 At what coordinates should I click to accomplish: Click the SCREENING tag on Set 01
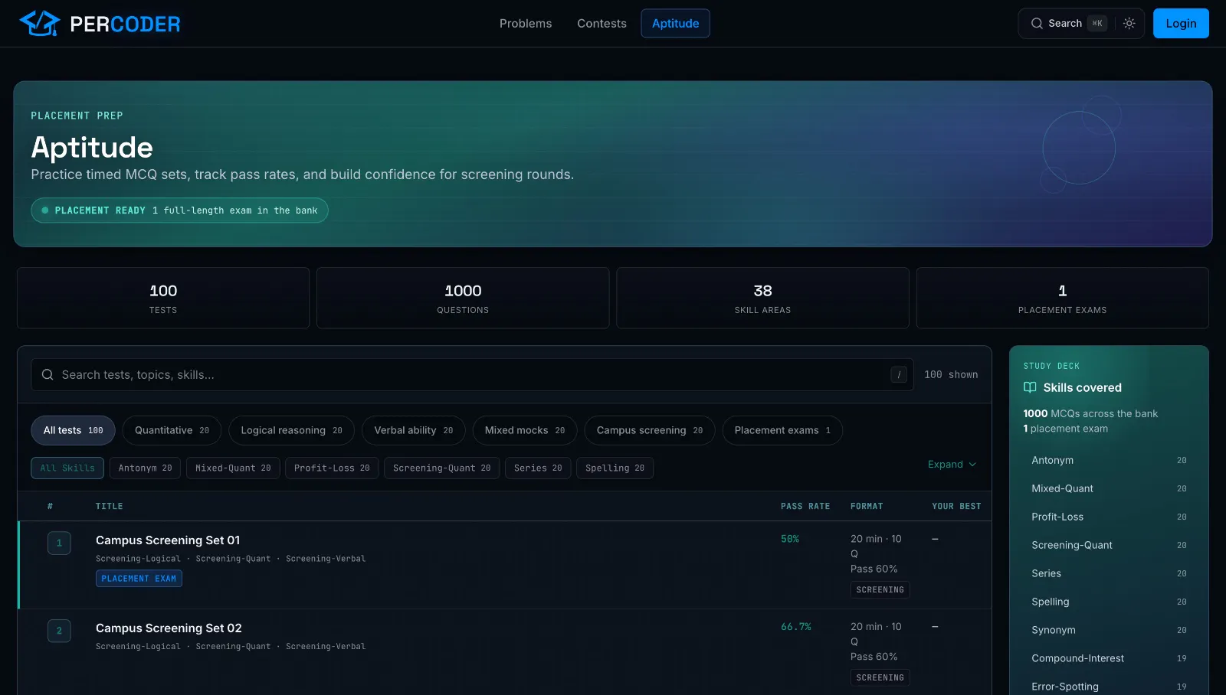pos(880,590)
